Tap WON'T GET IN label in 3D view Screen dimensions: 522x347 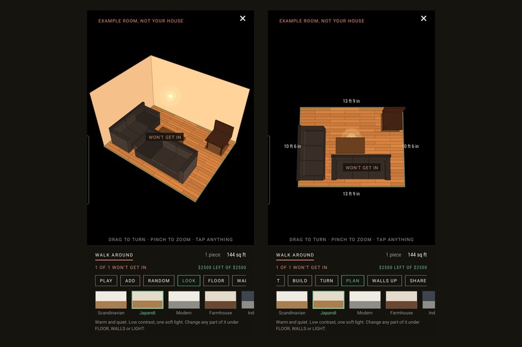[x=165, y=137]
